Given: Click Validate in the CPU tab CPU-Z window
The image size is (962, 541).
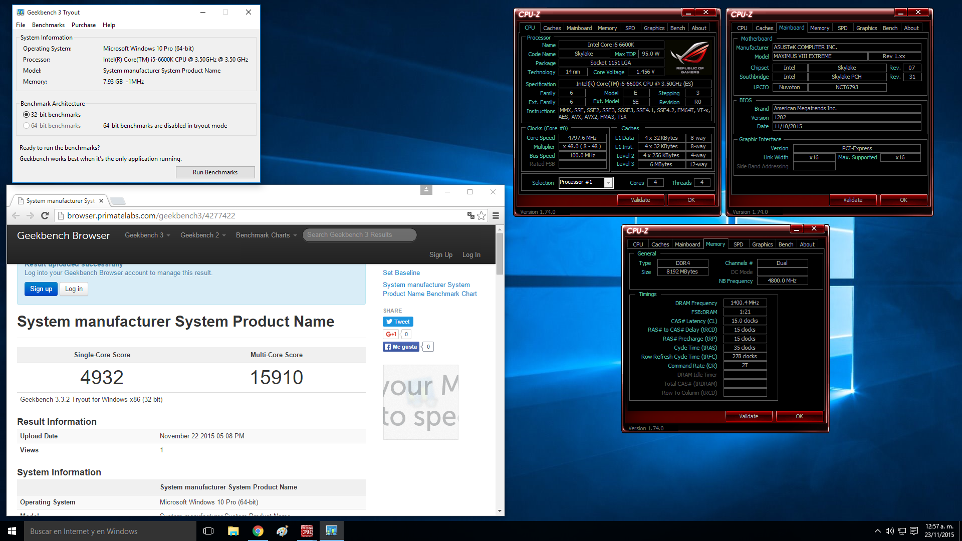Looking at the screenshot, I should (x=640, y=200).
